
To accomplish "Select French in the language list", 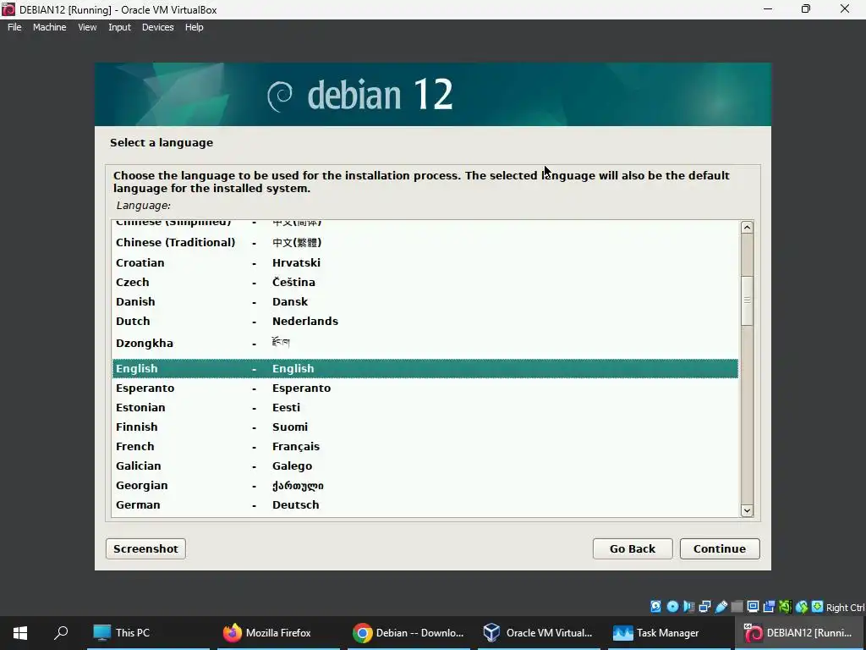I will coord(425,447).
